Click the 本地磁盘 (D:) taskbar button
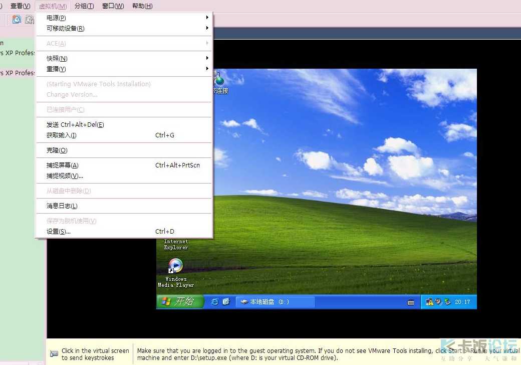The width and height of the screenshot is (521, 365). pos(275,302)
